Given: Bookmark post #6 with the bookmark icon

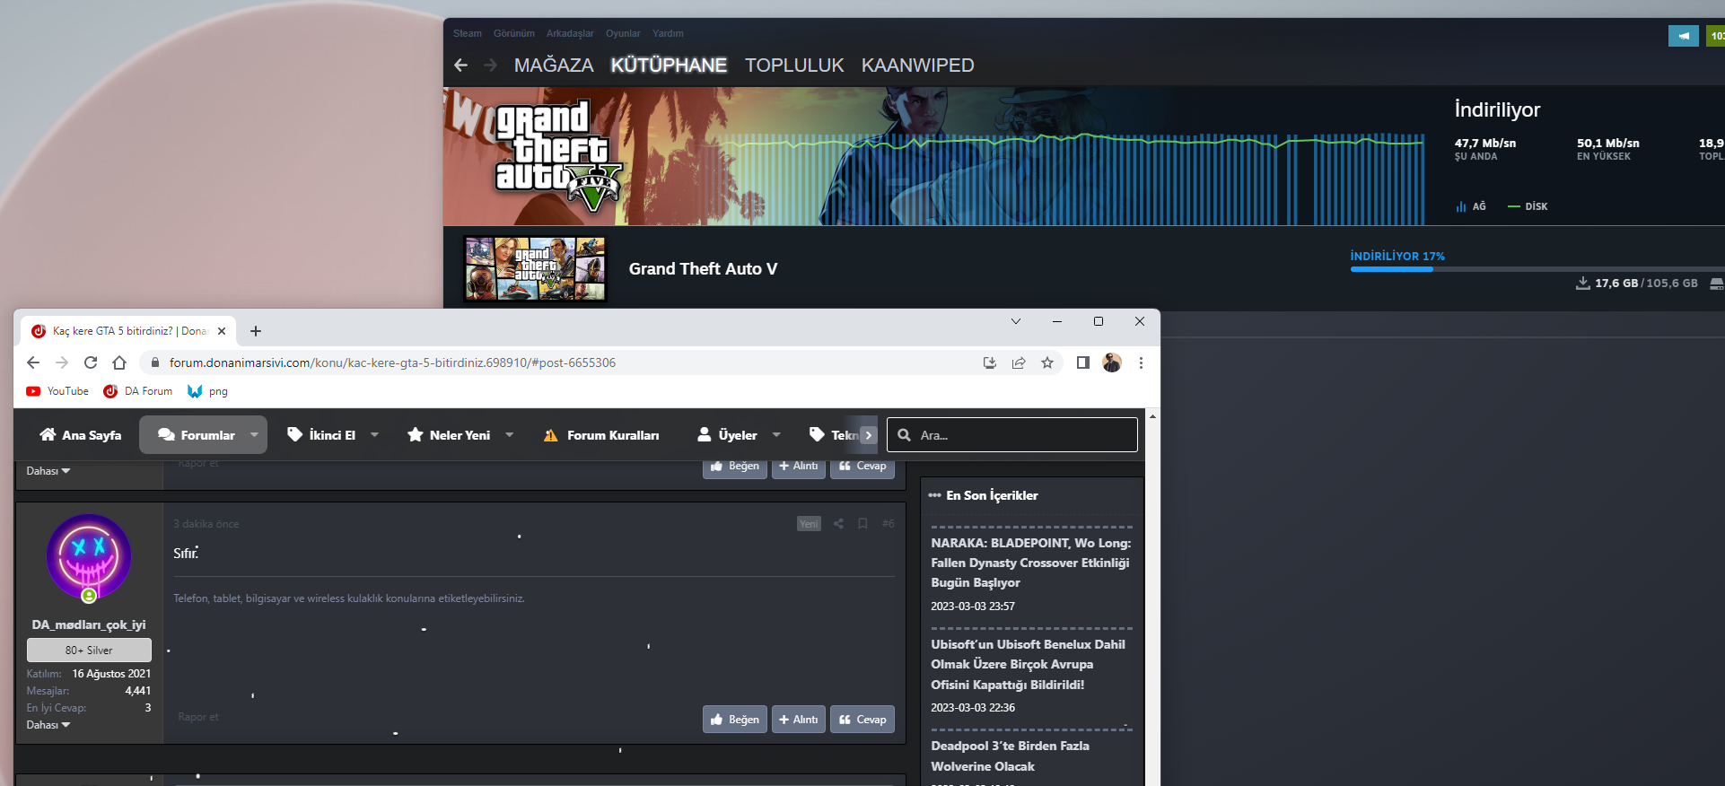Looking at the screenshot, I should click(x=862, y=524).
